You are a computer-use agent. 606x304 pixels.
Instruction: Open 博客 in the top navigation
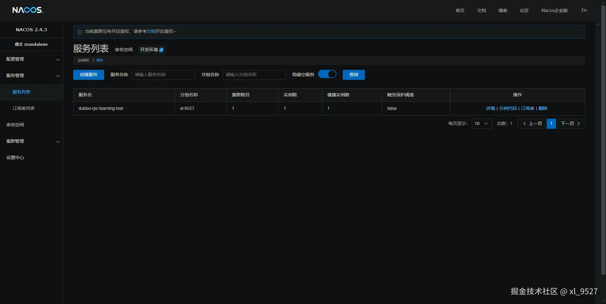tap(503, 10)
